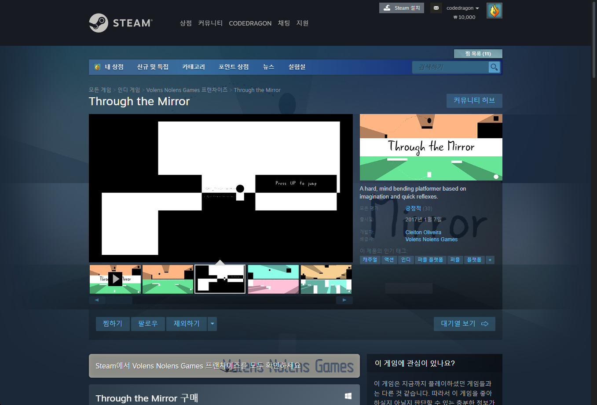Click the Through the Mirror header image
Image resolution: width=597 pixels, height=405 pixels.
pyautogui.click(x=431, y=147)
